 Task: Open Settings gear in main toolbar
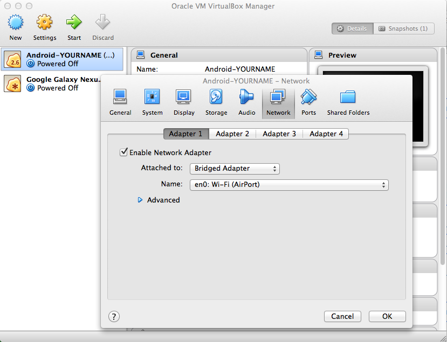(x=44, y=23)
